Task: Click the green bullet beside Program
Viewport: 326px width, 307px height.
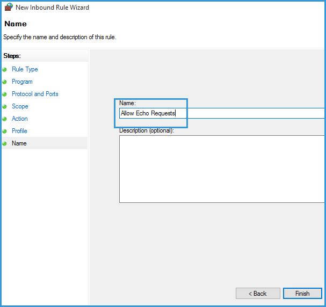Action: coord(5,82)
